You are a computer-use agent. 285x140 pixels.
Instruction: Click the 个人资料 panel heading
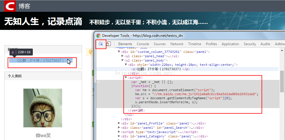click(x=15, y=76)
